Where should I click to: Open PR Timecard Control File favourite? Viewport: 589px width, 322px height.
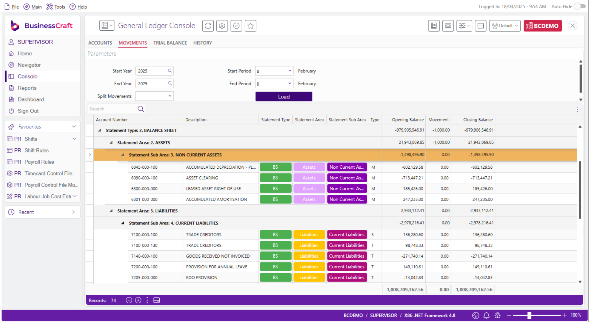pos(42,173)
